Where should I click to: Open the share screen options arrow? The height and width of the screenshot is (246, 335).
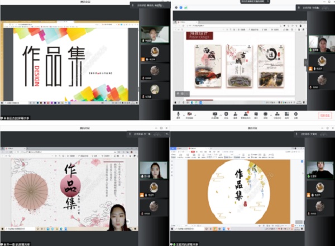221,115
